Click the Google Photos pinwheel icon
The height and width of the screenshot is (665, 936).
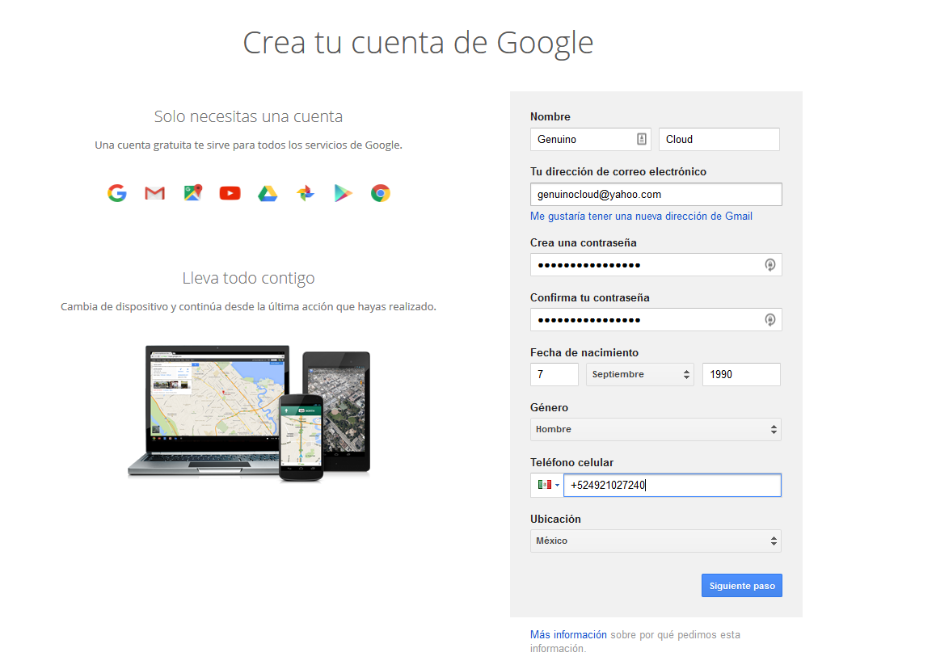[x=305, y=193]
